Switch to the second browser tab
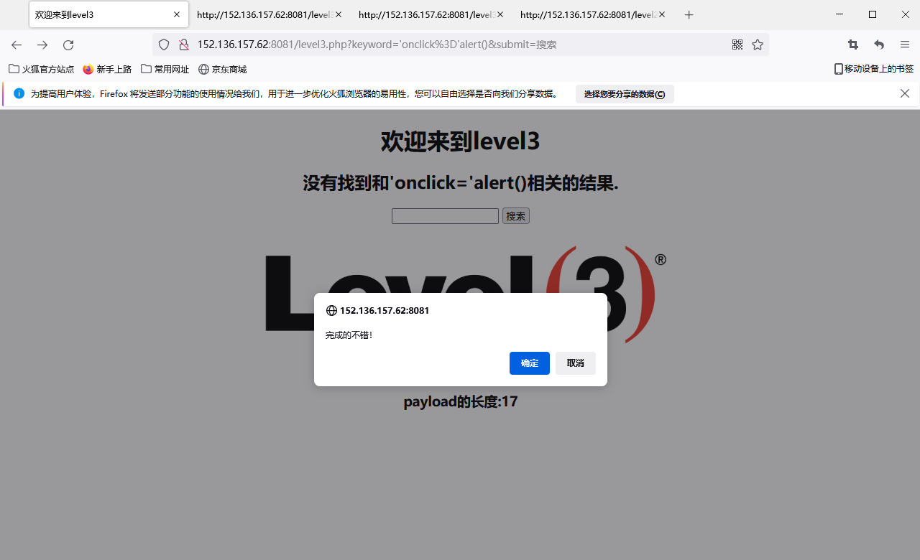The image size is (920, 560). [270, 14]
